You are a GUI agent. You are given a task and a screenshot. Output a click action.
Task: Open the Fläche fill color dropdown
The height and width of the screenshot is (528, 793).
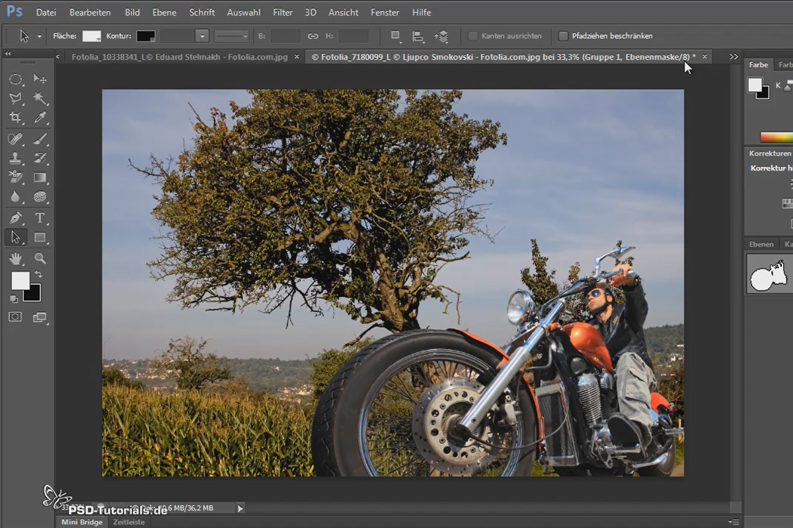[x=92, y=36]
